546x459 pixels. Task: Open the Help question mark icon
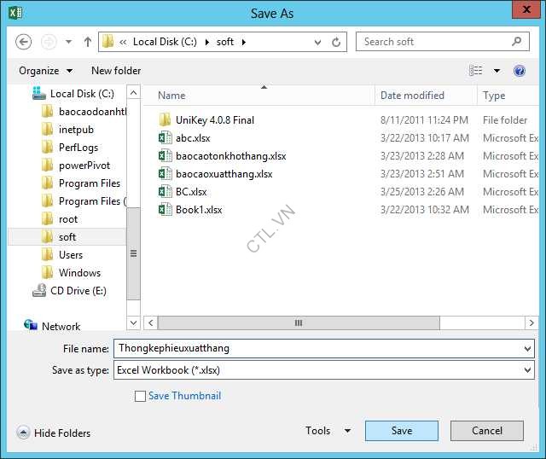[x=519, y=71]
